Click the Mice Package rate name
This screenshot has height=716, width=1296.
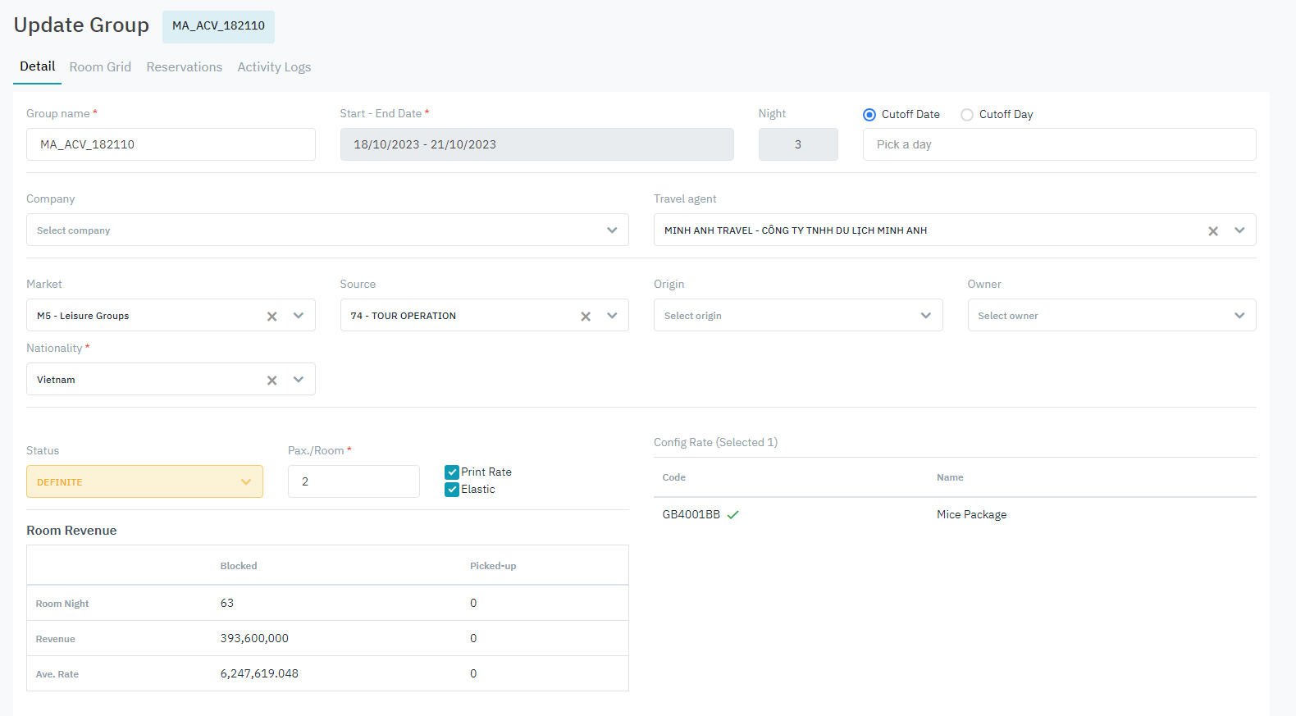971,515
